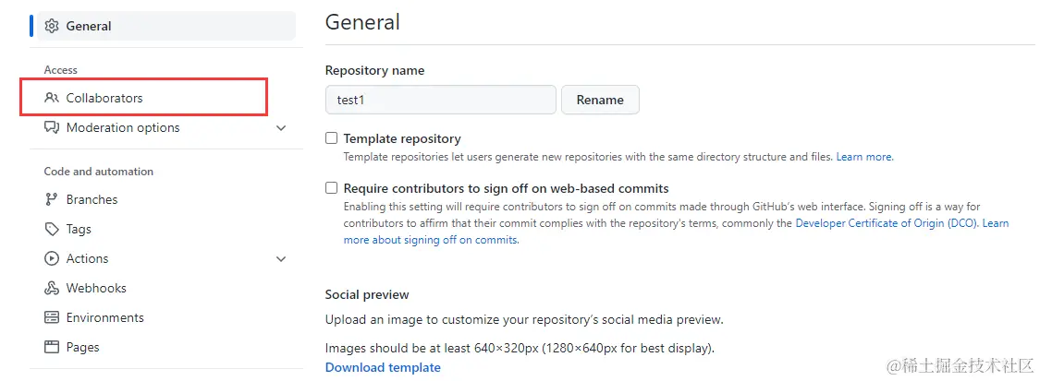Click the Tags label icon

52,229
